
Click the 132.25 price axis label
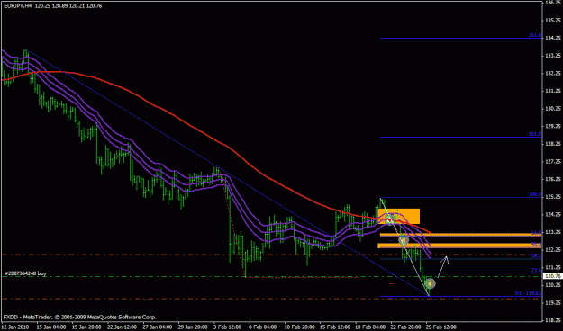[x=553, y=74]
